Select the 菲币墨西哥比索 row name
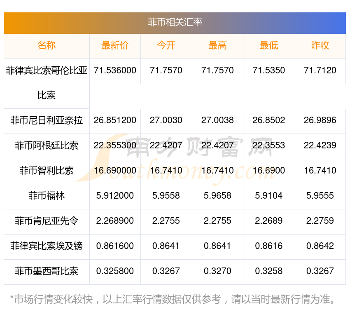Viewport: 350px width, 312px height. point(47,272)
